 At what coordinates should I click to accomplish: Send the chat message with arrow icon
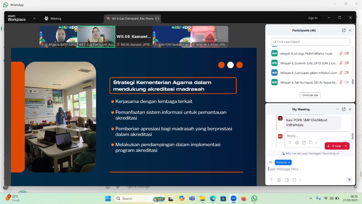pos(349,180)
